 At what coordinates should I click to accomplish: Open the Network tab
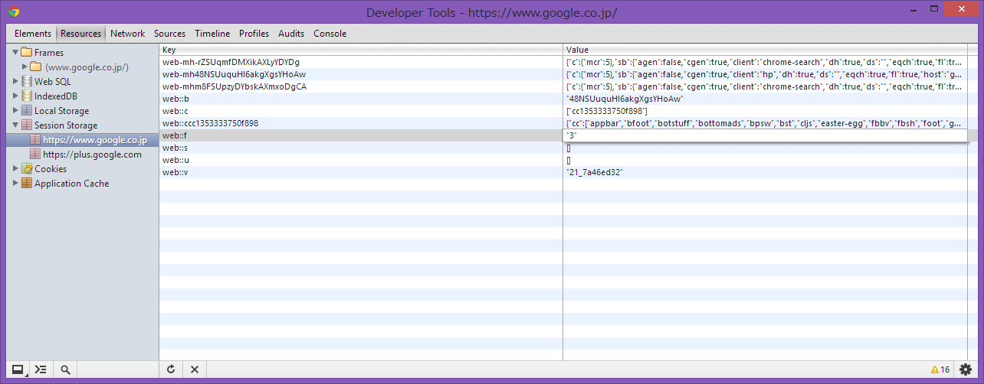pos(127,34)
